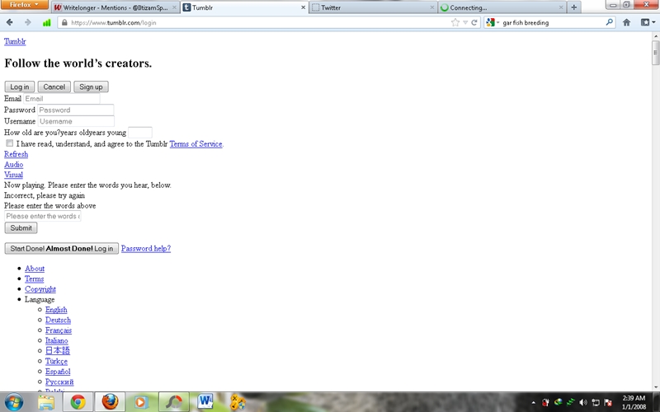Open the game controller taskbar icon
Image resolution: width=660 pixels, height=412 pixels.
(238, 402)
